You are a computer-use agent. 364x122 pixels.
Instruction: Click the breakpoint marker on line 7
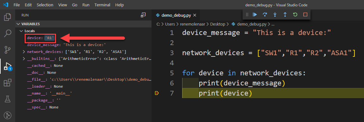[157, 93]
